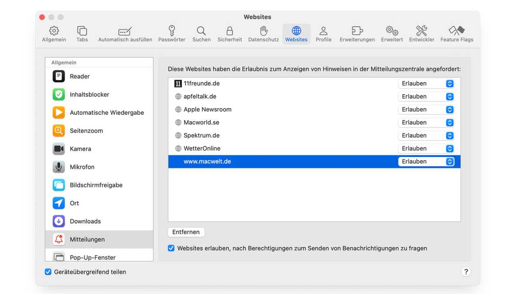Open the Passwörter key pane

pyautogui.click(x=172, y=34)
